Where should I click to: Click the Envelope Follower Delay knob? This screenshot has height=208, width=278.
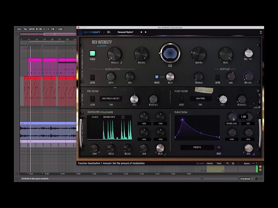(x=160, y=148)
